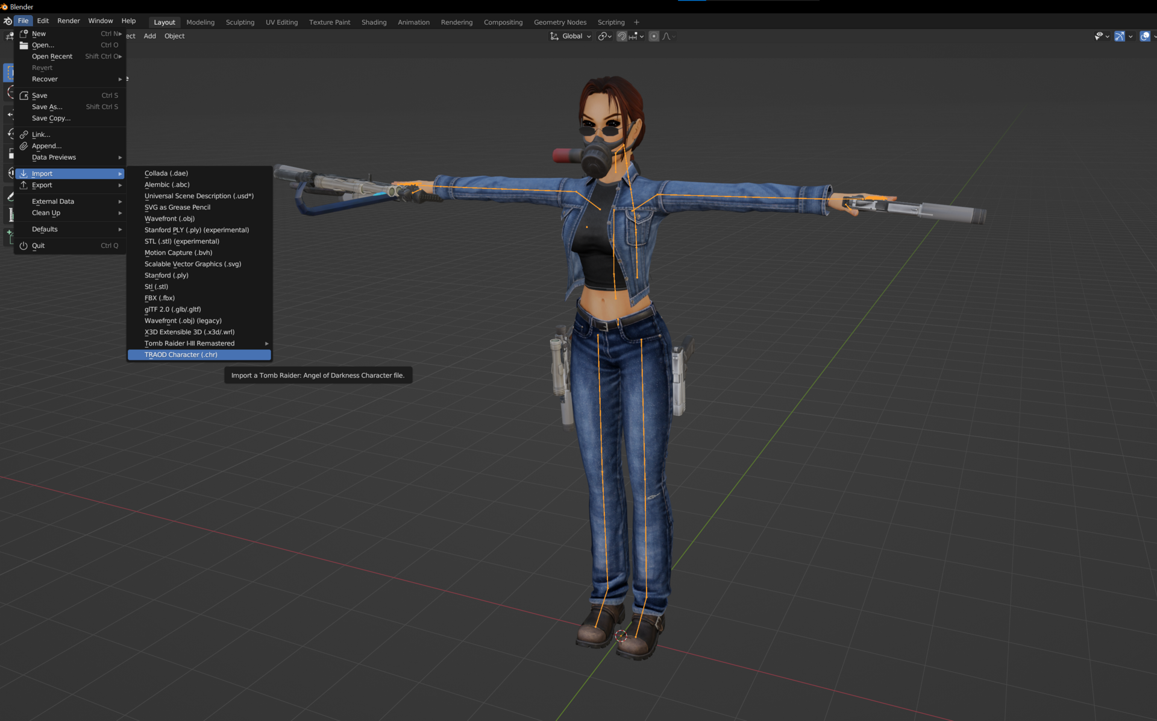Choose Wavefront (.obj) import option
Image resolution: width=1157 pixels, height=721 pixels.
tap(199, 219)
